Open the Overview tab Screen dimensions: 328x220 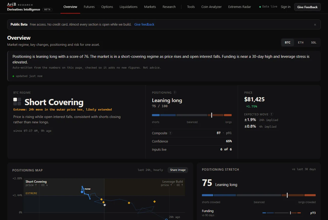(x=70, y=7)
